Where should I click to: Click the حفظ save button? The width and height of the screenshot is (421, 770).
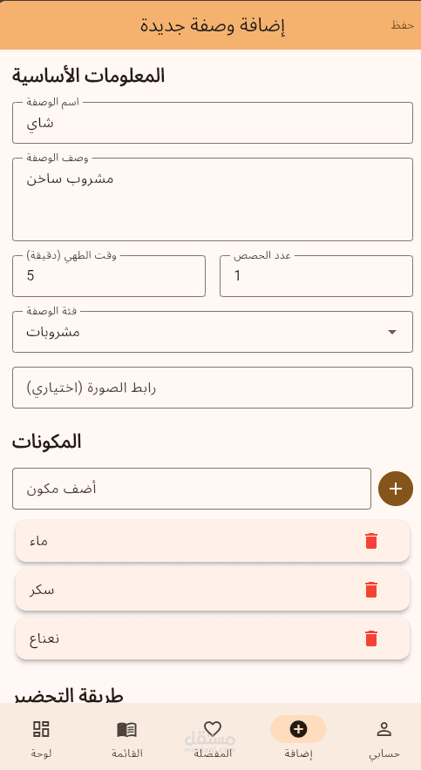(x=403, y=25)
